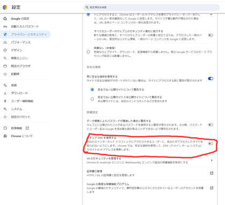This screenshot has width=225, height=205.
Task: Expand V8 のセキュリティを管理する with the right chevron
Action: tap(212, 160)
